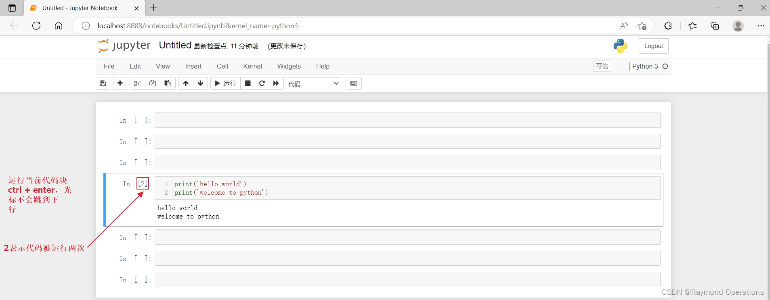This screenshot has height=300, width=770.
Task: View site information icon in address bar
Action: coord(86,26)
